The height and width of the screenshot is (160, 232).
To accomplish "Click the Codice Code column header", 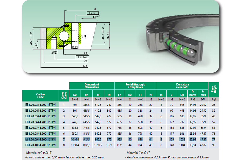I will [x=40, y=96].
